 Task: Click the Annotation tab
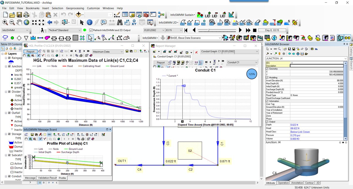(x=297, y=183)
